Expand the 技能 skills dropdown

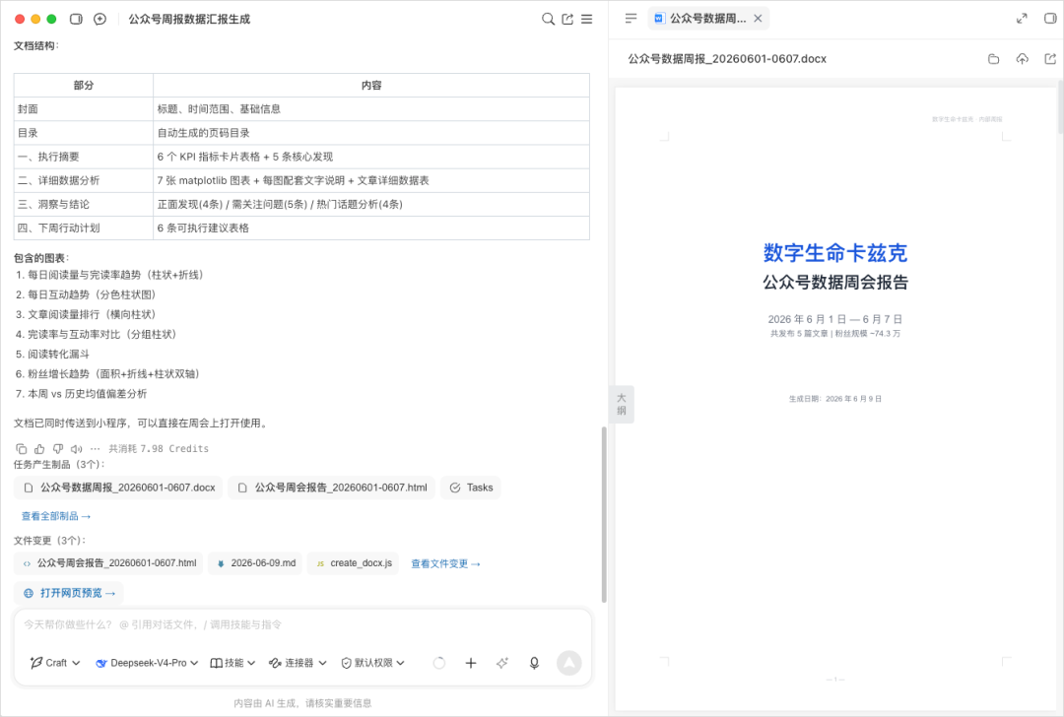[233, 663]
